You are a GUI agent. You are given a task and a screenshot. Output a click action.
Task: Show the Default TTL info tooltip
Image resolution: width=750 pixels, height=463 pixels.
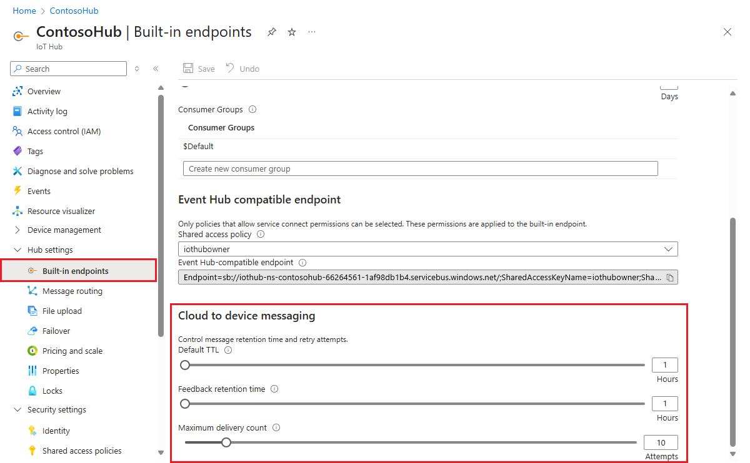[x=227, y=350]
